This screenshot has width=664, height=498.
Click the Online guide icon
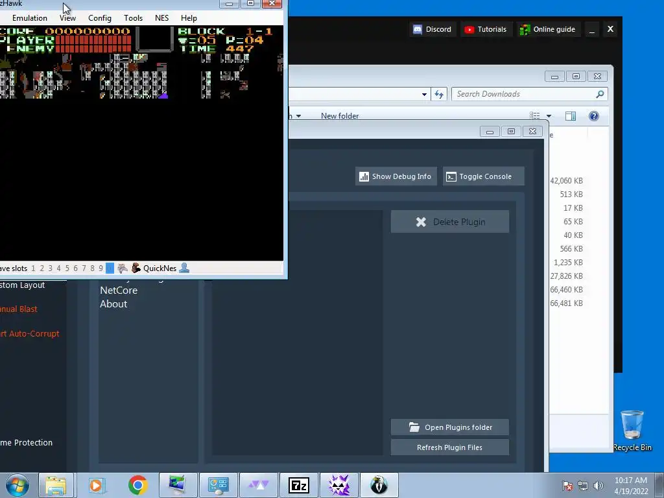coord(525,29)
